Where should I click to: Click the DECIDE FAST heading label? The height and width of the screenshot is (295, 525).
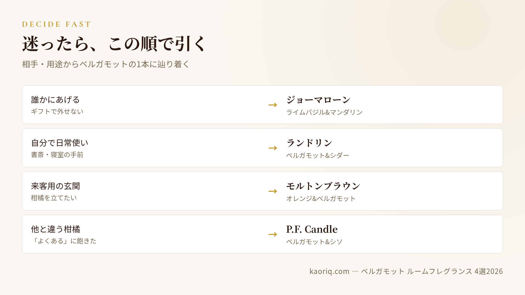pos(56,24)
